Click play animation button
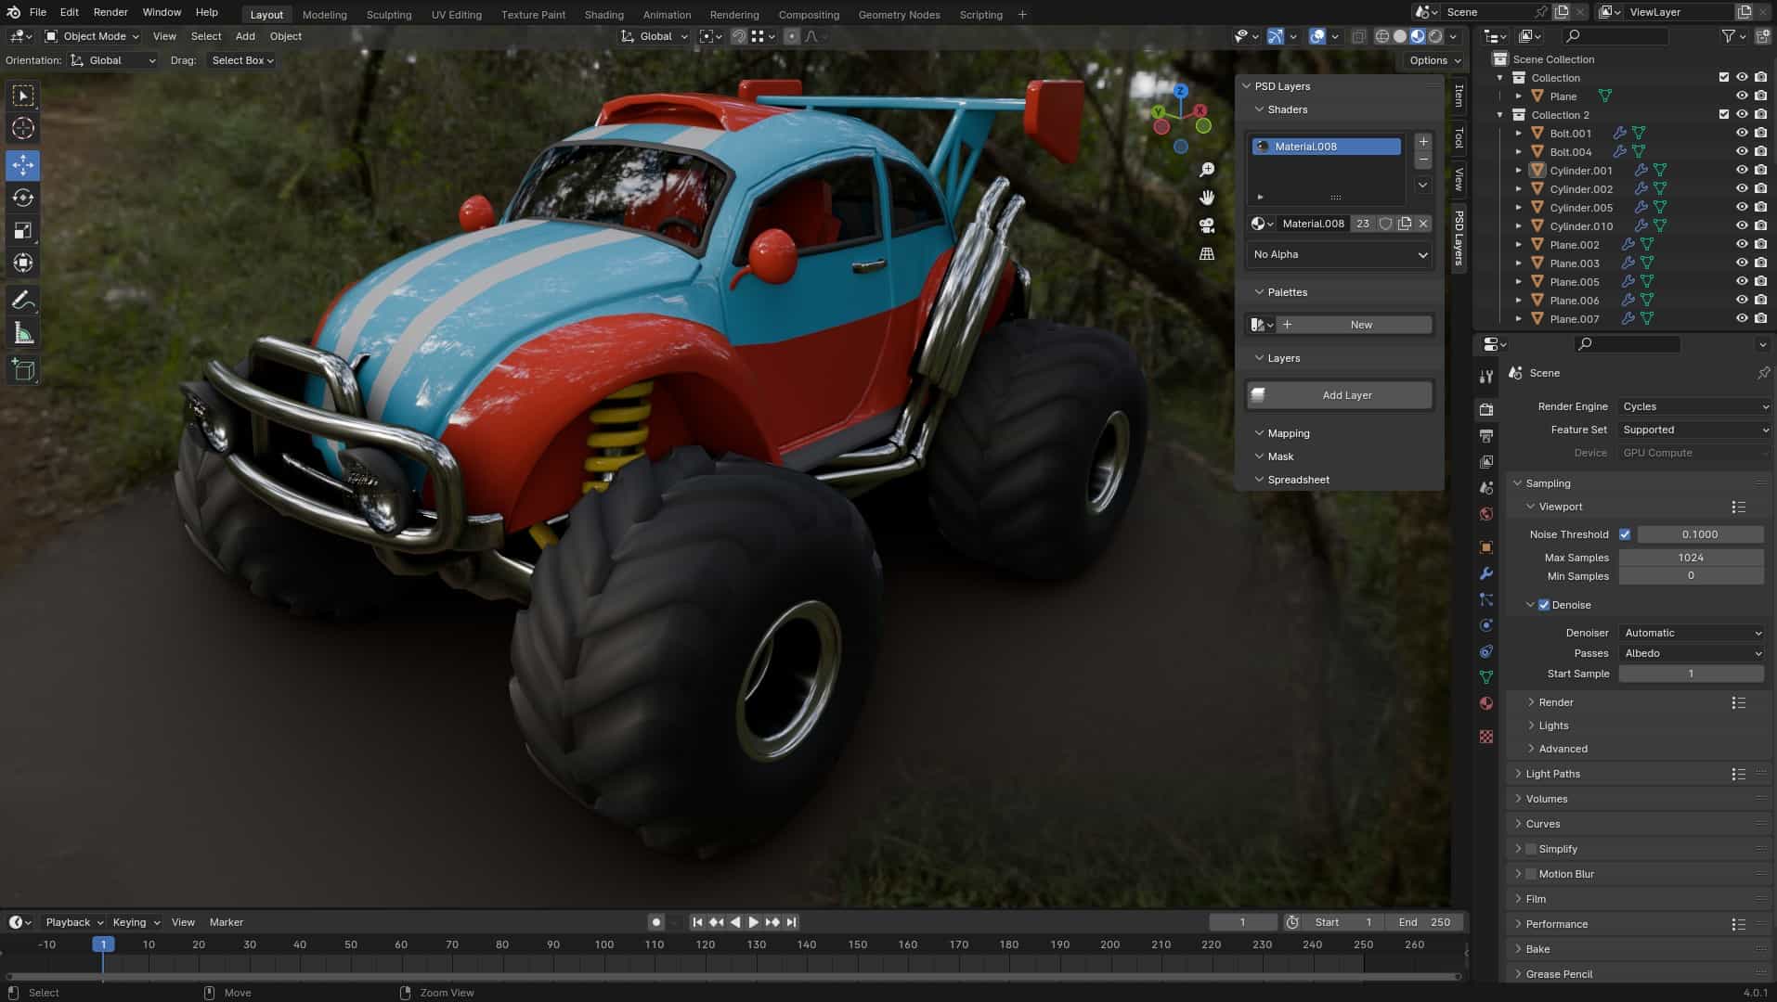Viewport: 1777px width, 1002px height. tap(754, 922)
